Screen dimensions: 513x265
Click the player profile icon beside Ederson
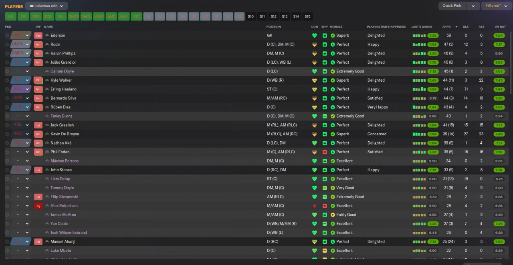pos(47,36)
